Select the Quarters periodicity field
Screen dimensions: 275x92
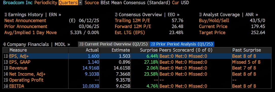click(68, 3)
